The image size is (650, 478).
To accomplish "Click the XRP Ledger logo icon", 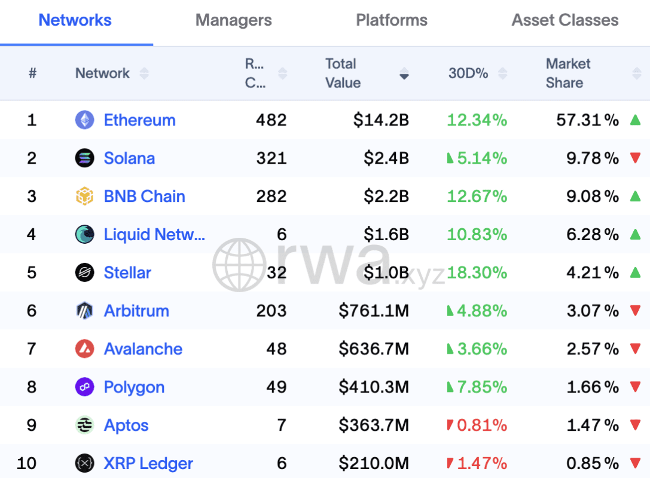I will 85,463.
